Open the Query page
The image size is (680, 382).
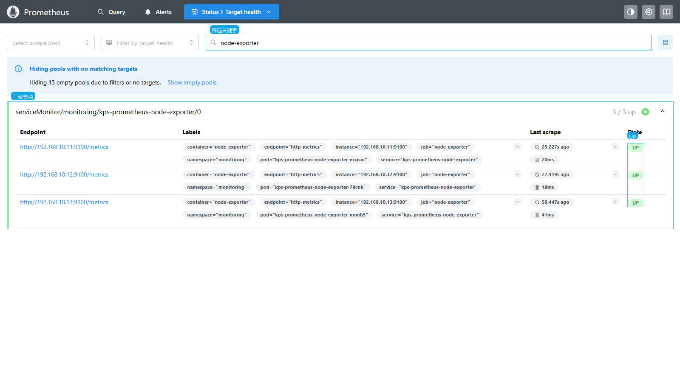[x=111, y=12]
